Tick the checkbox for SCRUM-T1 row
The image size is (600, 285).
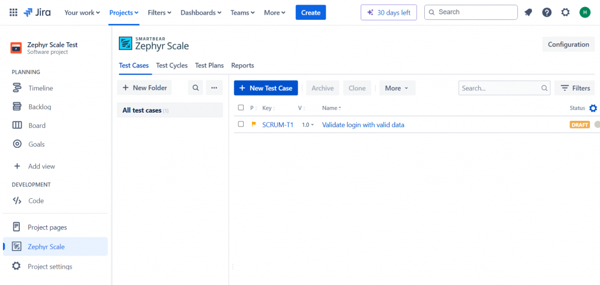point(241,124)
